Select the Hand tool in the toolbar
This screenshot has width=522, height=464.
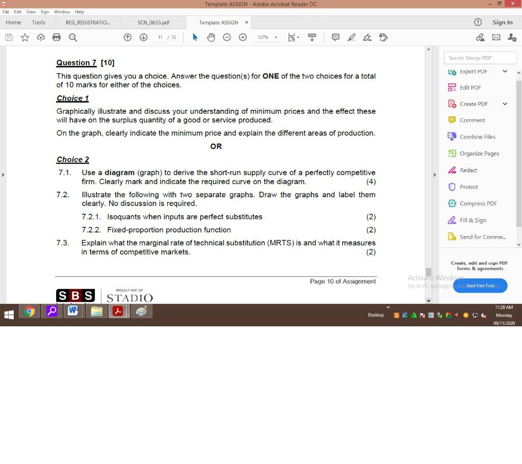click(211, 37)
